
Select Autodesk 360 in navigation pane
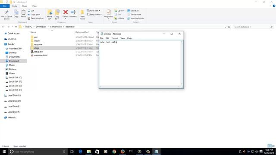point(15,49)
